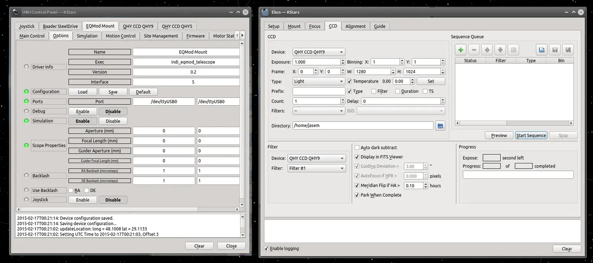Show previous INDI tabs with left arrow
This screenshot has height=263, width=593.
tap(237, 36)
